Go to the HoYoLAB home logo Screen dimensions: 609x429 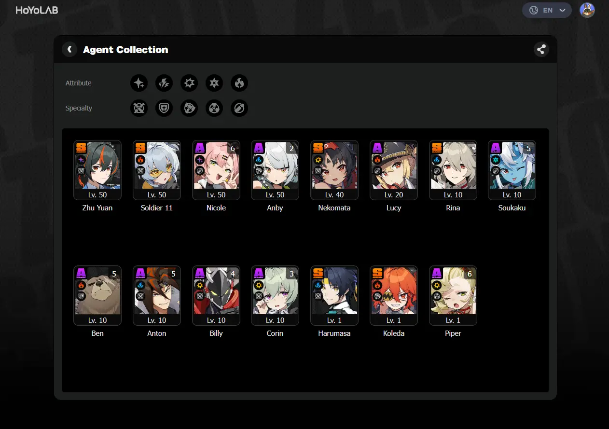click(x=37, y=10)
